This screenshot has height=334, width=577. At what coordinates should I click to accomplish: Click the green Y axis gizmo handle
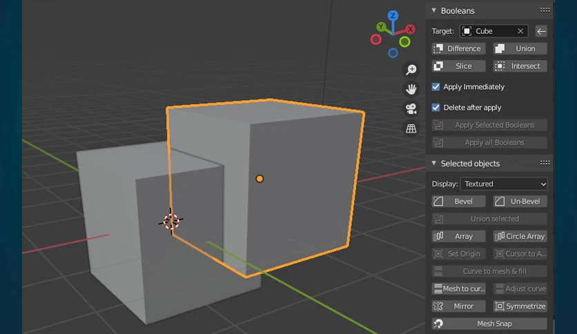381,26
